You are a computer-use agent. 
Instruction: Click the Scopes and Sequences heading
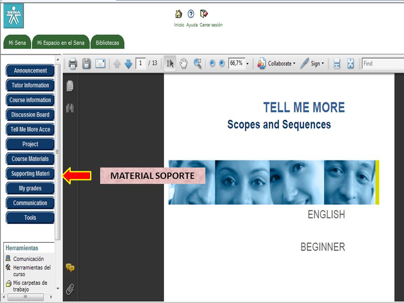pyautogui.click(x=279, y=125)
